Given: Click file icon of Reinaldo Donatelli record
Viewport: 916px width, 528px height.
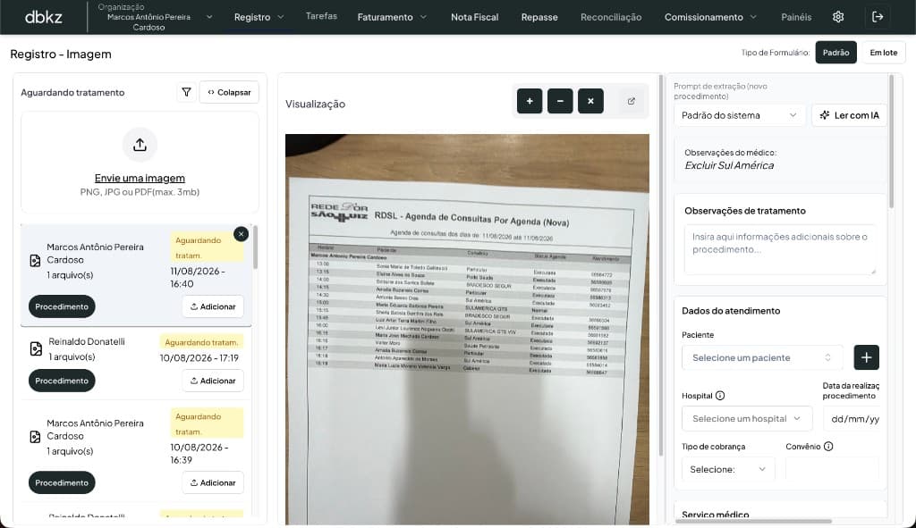Looking at the screenshot, I should (36, 349).
